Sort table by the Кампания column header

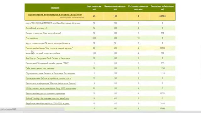point(55,8)
